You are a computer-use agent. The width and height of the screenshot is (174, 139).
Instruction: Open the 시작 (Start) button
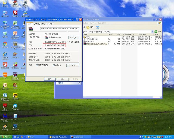coord(6,137)
